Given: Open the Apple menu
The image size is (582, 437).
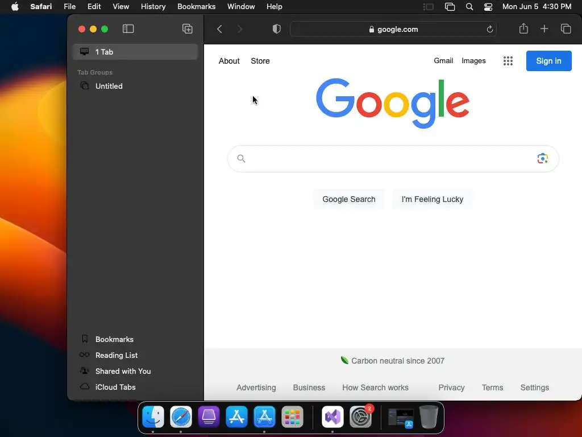Looking at the screenshot, I should pos(15,7).
